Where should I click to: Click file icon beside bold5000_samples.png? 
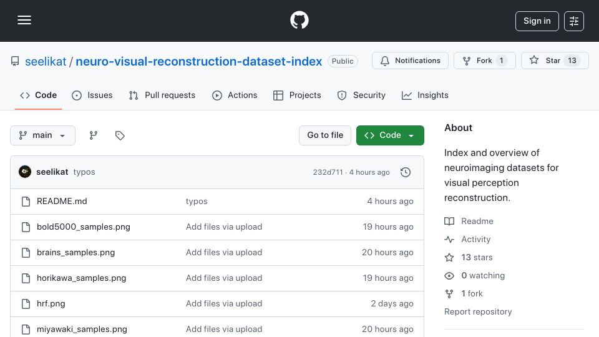[26, 227]
